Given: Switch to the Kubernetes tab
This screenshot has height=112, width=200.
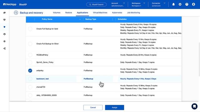Looking at the screenshot, I should point(117,12).
